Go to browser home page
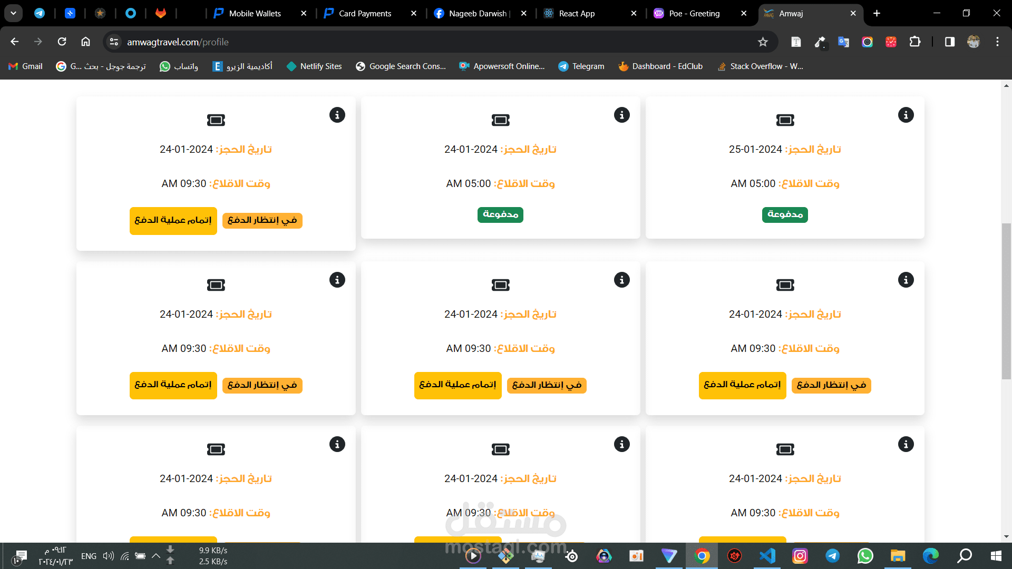 click(x=85, y=42)
